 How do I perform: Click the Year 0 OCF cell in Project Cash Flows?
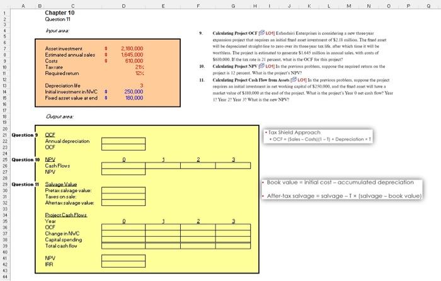(x=123, y=227)
